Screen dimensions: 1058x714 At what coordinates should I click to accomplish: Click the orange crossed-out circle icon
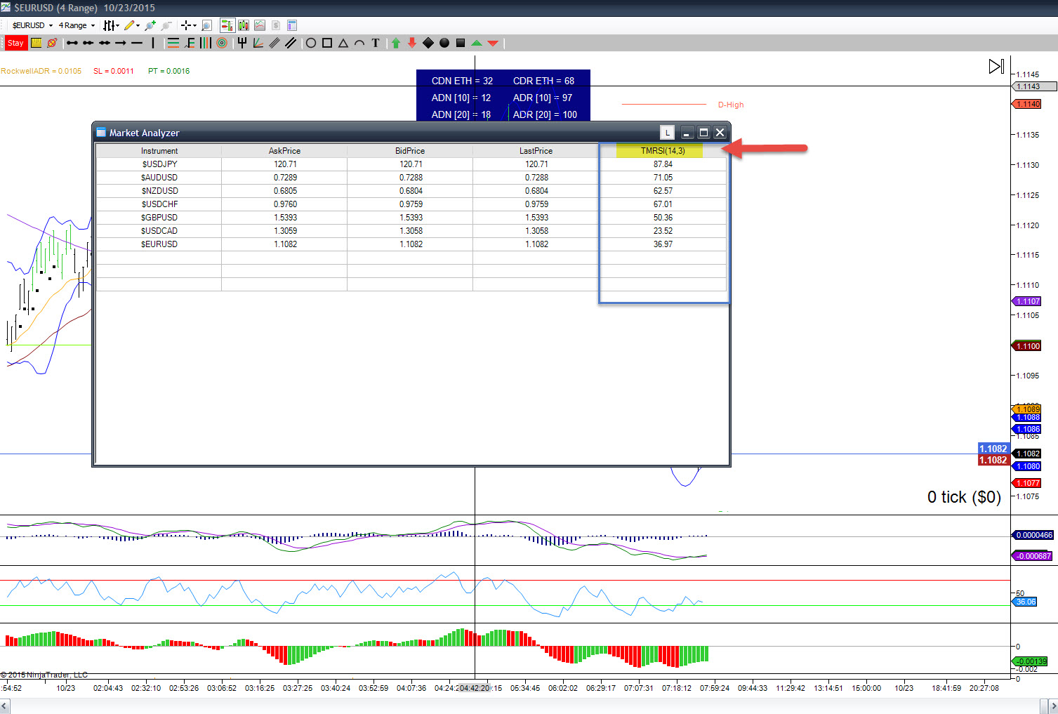52,43
